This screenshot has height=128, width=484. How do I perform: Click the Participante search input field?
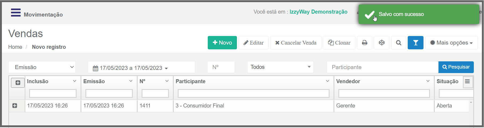pyautogui.click(x=383, y=67)
